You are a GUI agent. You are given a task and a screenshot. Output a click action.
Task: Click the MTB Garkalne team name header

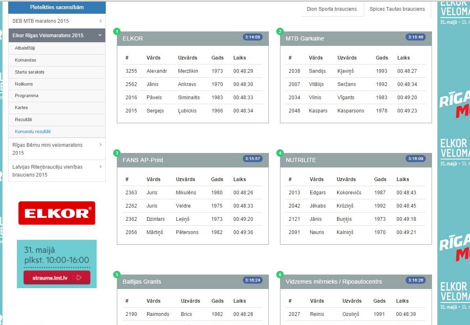pos(305,39)
